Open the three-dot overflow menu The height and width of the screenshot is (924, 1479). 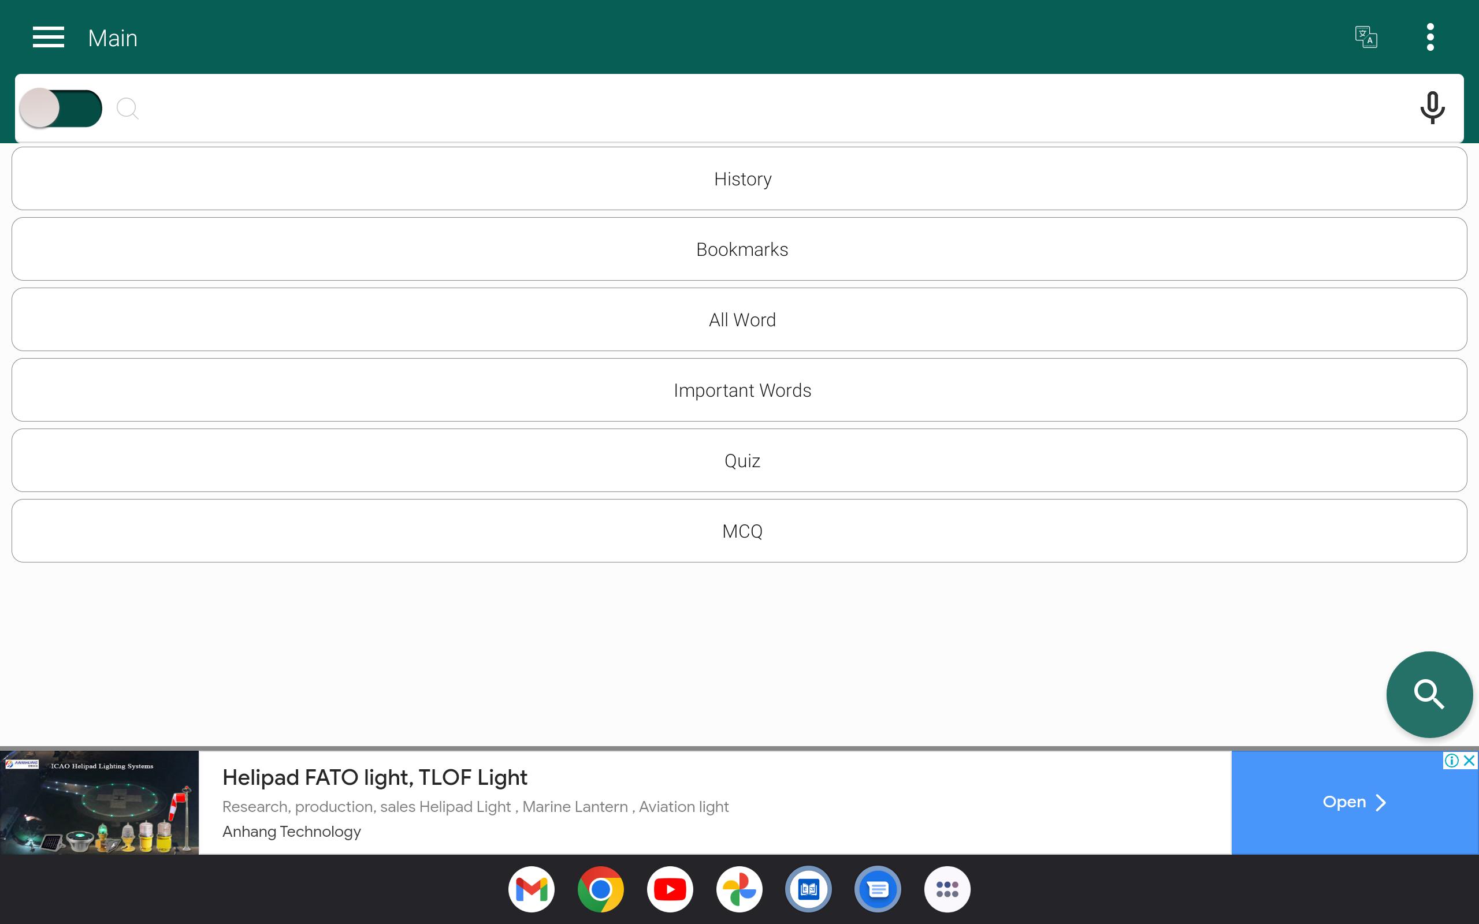coord(1430,38)
